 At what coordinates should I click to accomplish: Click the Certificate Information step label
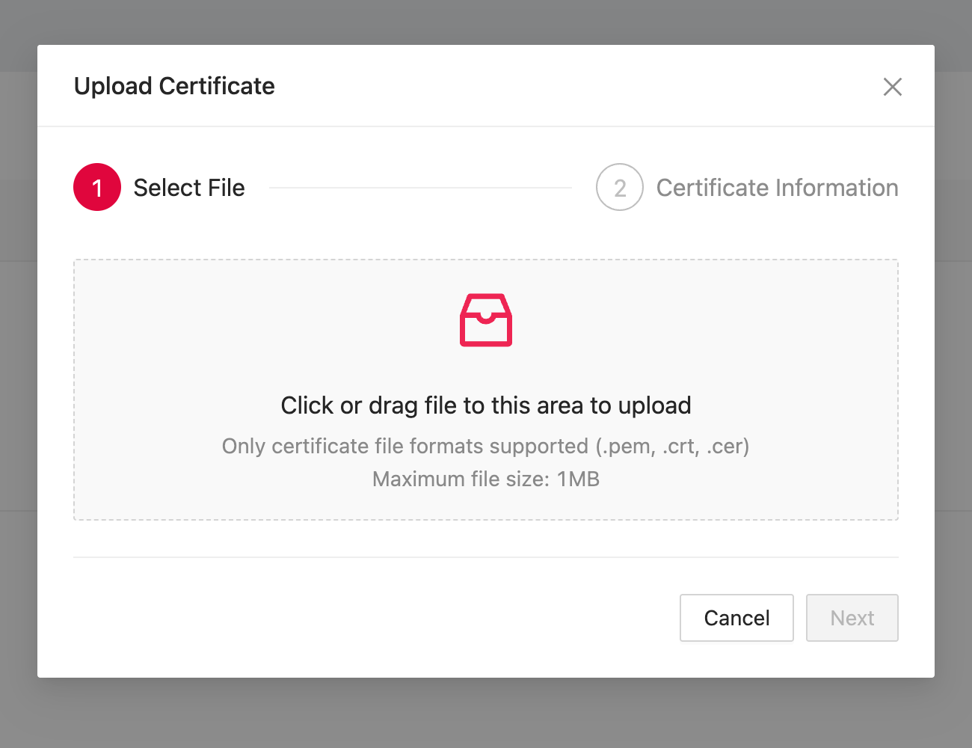(x=778, y=188)
